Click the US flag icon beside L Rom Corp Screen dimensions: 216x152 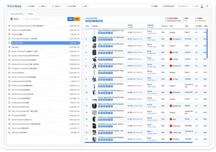point(171,132)
